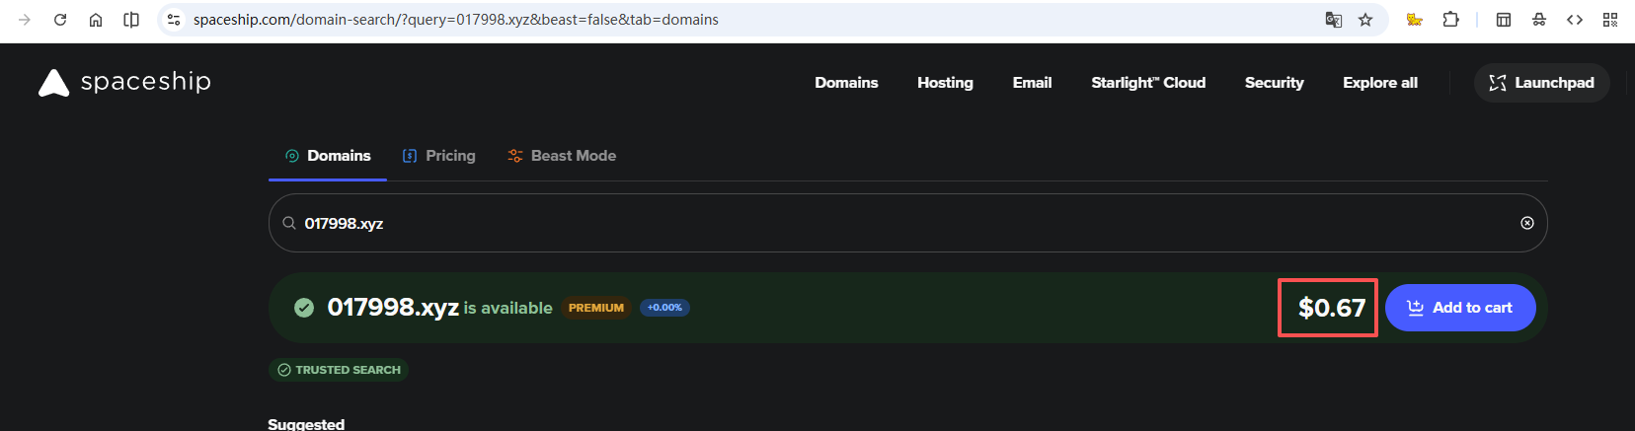Click the incognito-style toolbar icon
Image resolution: width=1635 pixels, height=431 pixels.
(1539, 20)
